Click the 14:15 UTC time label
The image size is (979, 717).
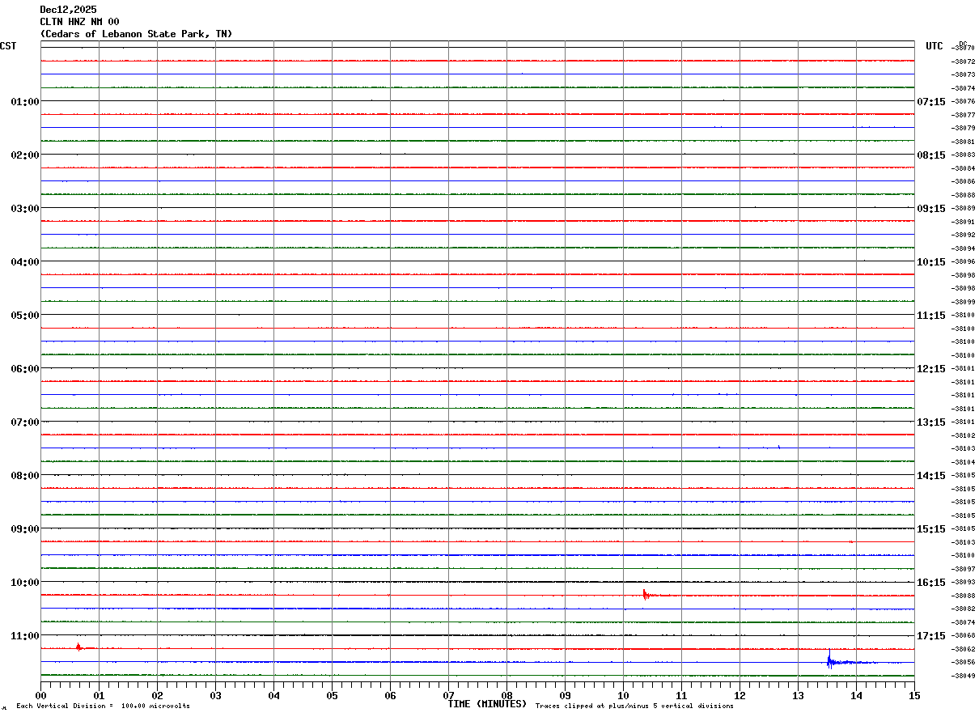930,475
